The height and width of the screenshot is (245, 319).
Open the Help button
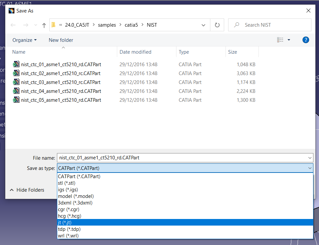(x=306, y=40)
